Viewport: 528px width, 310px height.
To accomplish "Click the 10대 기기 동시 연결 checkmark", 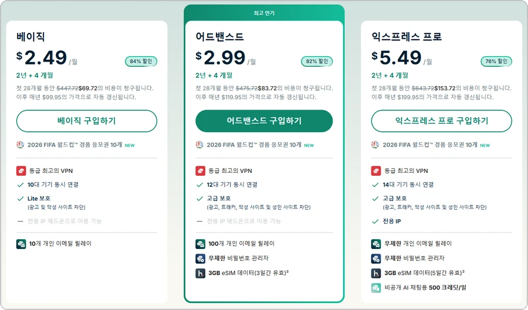I will click(20, 185).
